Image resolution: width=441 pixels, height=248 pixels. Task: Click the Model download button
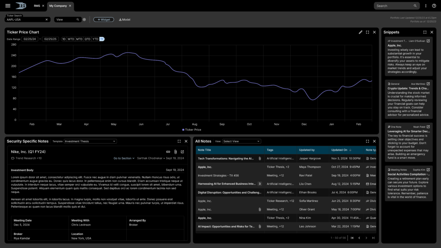tap(124, 20)
